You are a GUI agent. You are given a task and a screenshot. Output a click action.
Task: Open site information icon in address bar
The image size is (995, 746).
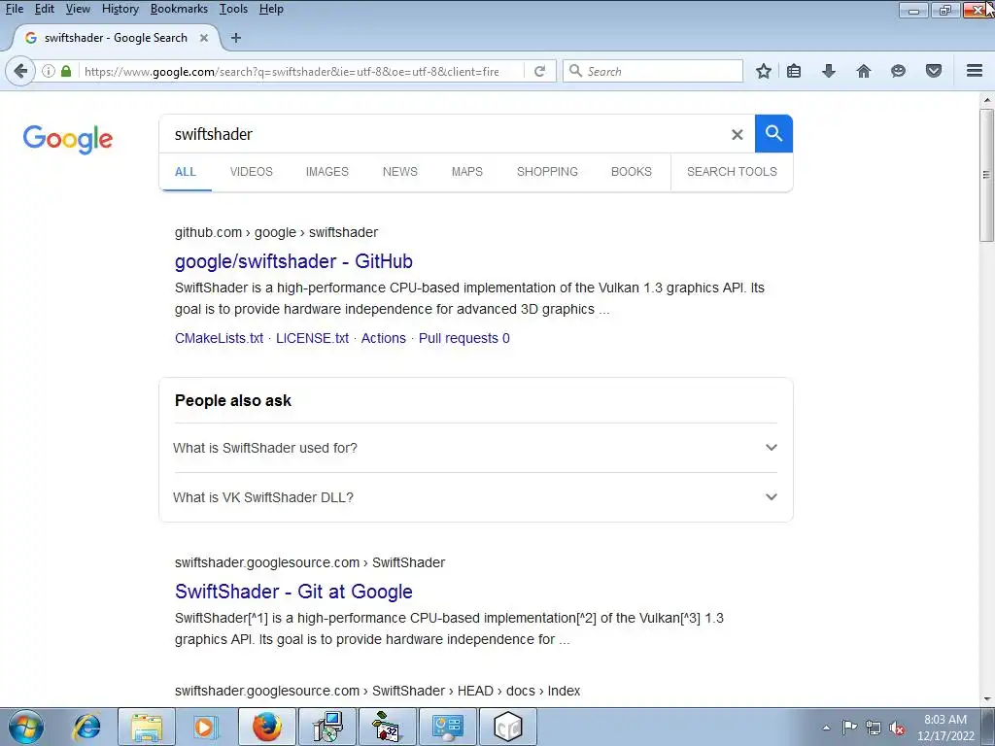[x=49, y=71]
